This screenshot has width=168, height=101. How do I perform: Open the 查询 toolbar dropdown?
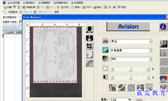76,7
